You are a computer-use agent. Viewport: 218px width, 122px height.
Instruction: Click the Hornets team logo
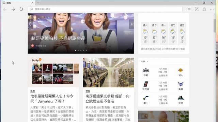[181, 84]
